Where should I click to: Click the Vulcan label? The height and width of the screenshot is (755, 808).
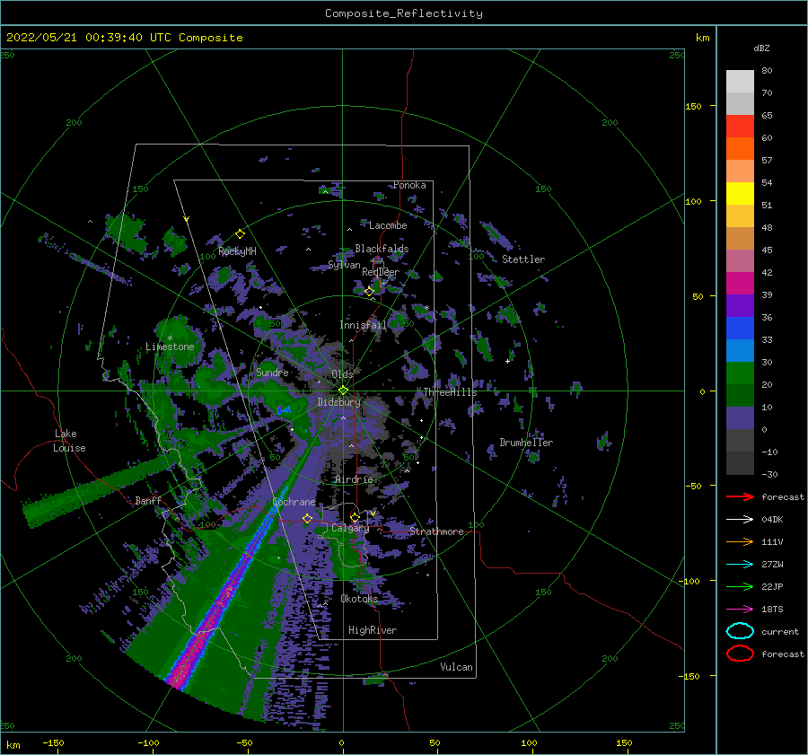[x=457, y=667]
